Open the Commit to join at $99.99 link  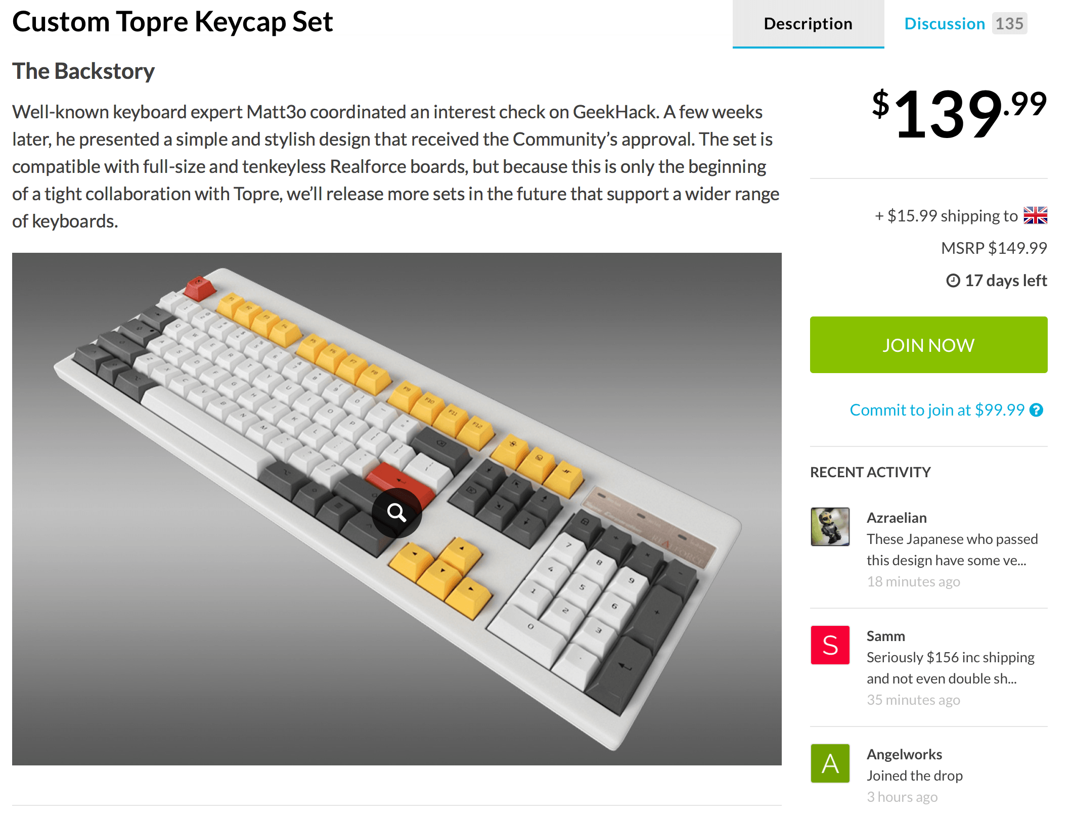coord(936,410)
